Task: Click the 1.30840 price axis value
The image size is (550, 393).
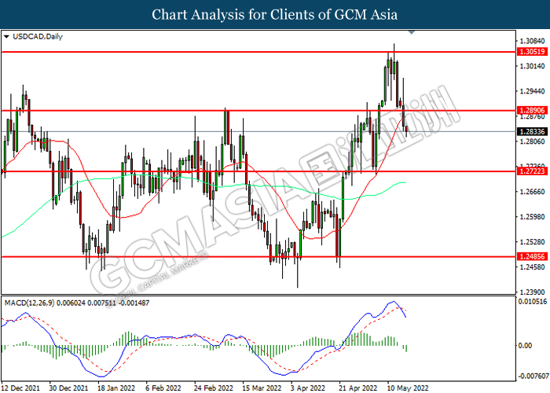Action: coord(533,41)
